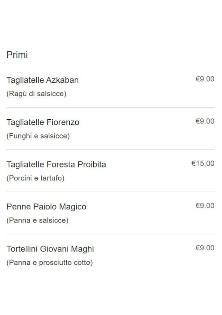This screenshot has width=222, height=315.
Task: Click the Panna e prosciutto cotto description
Action: tap(50, 263)
